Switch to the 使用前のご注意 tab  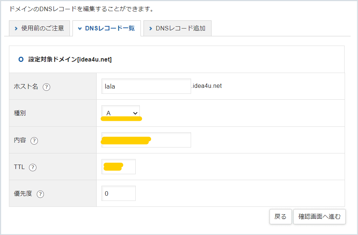click(39, 28)
